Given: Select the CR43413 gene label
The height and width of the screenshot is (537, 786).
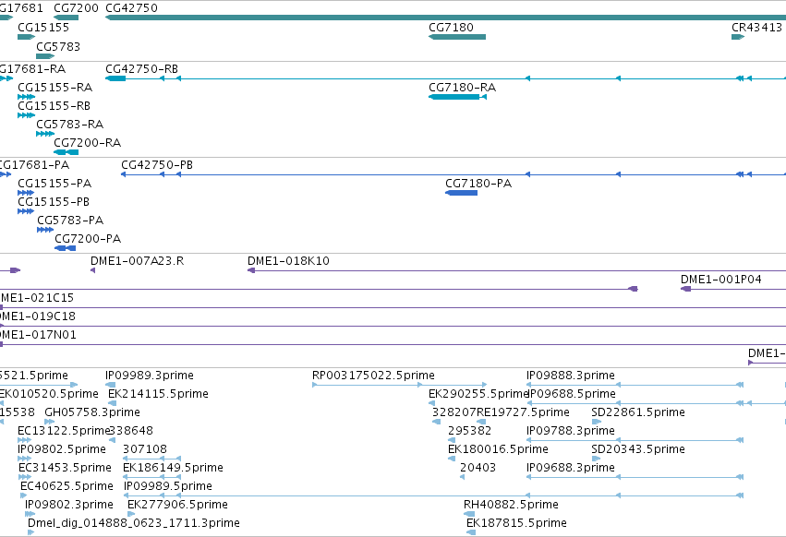Looking at the screenshot, I should coord(756,28).
